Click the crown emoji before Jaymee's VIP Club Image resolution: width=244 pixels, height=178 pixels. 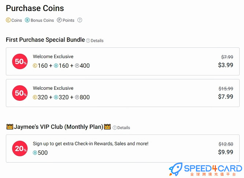pos(10,127)
